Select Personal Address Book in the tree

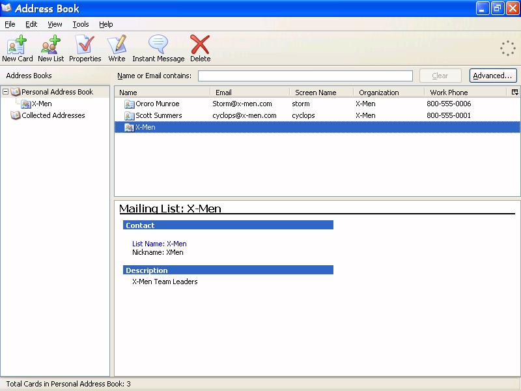coord(57,92)
